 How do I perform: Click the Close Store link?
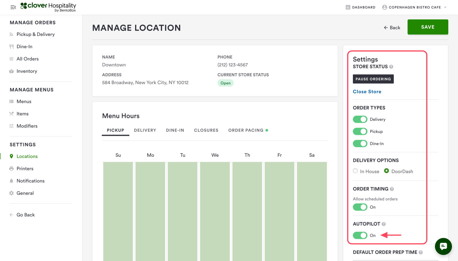click(367, 92)
